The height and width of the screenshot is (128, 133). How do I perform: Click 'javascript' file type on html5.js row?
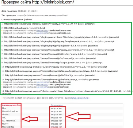(x=90, y=75)
